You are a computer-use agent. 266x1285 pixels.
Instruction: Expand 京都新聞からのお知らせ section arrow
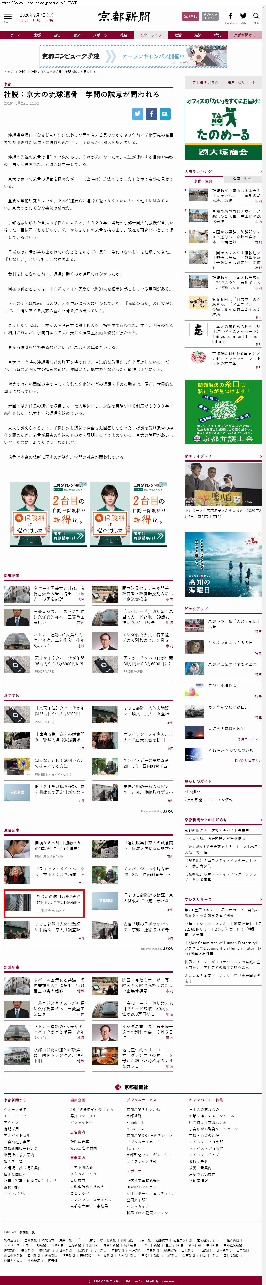pyautogui.click(x=261, y=819)
